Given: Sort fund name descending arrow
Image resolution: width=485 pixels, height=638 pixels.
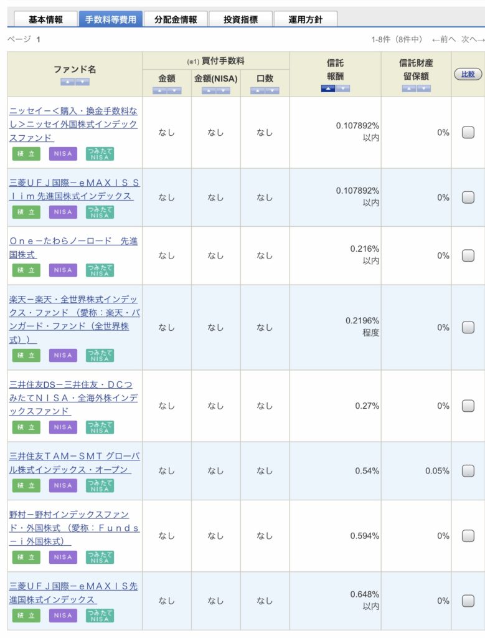Looking at the screenshot, I should click(x=82, y=82).
